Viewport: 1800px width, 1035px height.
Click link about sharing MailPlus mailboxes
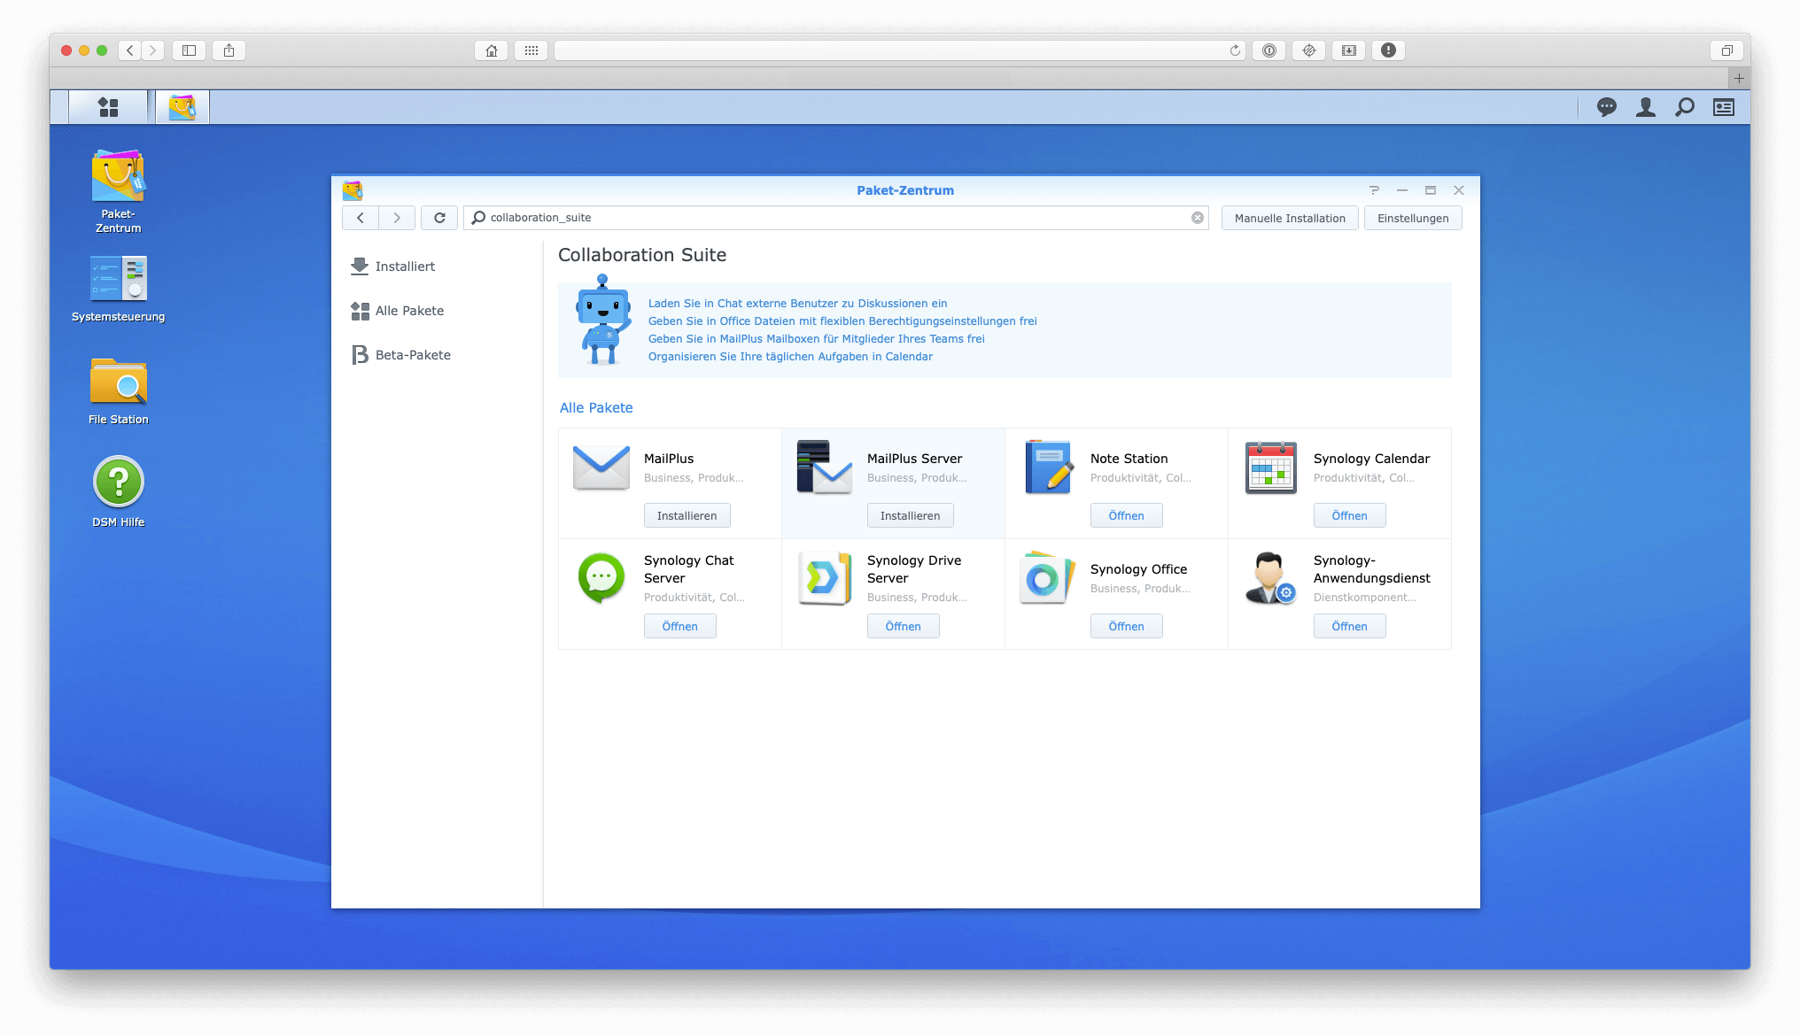click(x=816, y=339)
